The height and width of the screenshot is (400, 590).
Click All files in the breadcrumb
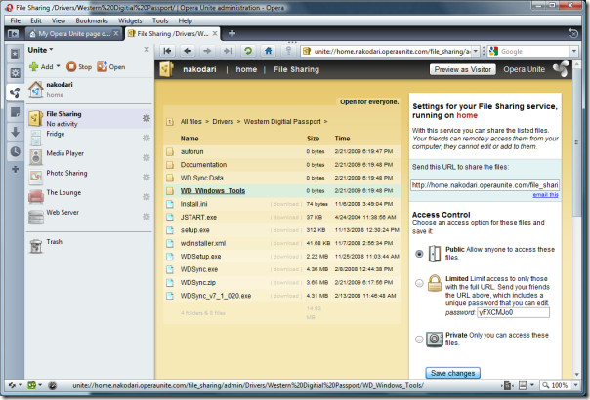point(190,122)
